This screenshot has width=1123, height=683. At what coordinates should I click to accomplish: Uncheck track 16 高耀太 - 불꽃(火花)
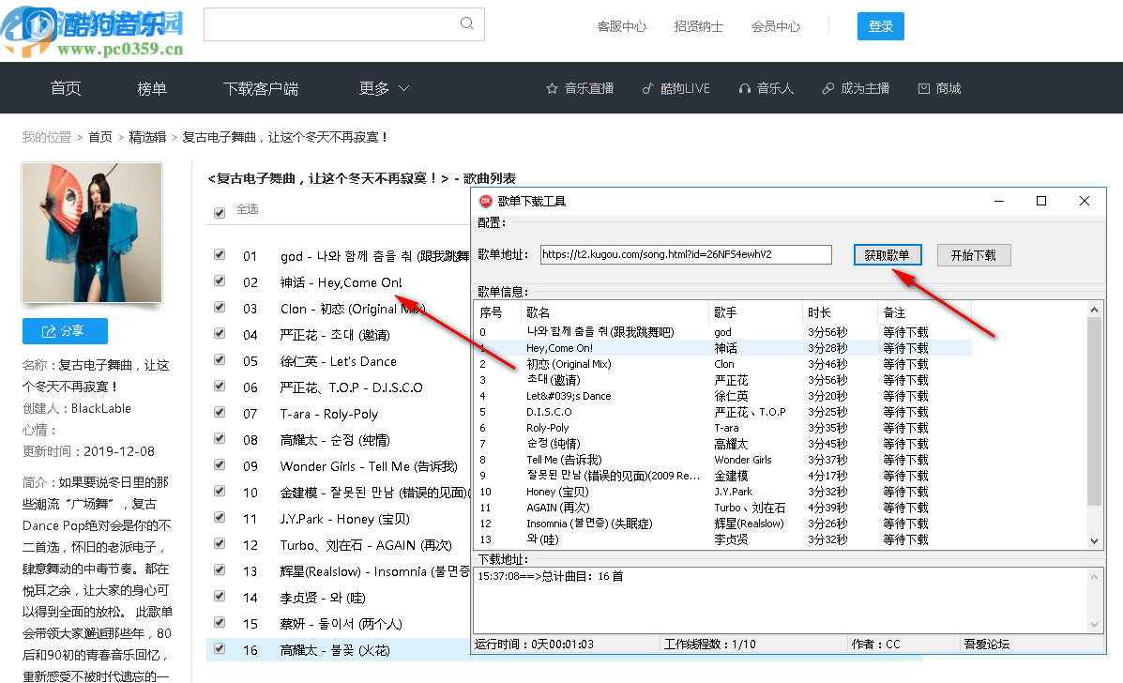[x=219, y=649]
